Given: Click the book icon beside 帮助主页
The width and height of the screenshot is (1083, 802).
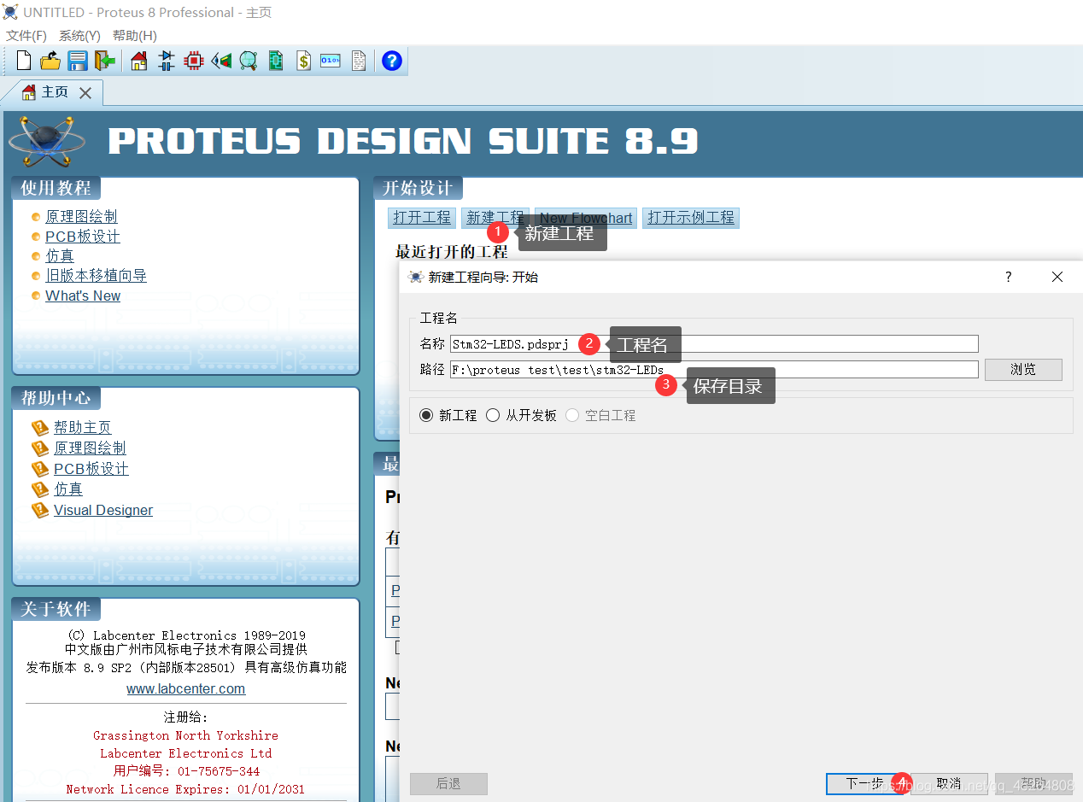Looking at the screenshot, I should pyautogui.click(x=40, y=428).
